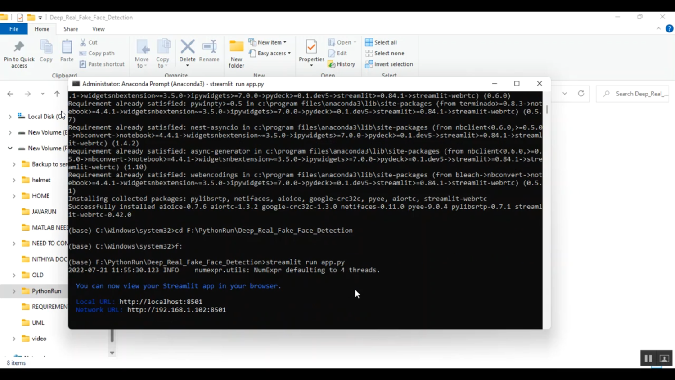
Task: Open the address bar history dropdown
Action: [x=565, y=94]
